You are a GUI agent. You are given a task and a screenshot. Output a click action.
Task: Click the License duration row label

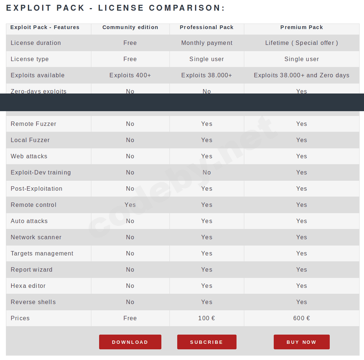tap(36, 43)
